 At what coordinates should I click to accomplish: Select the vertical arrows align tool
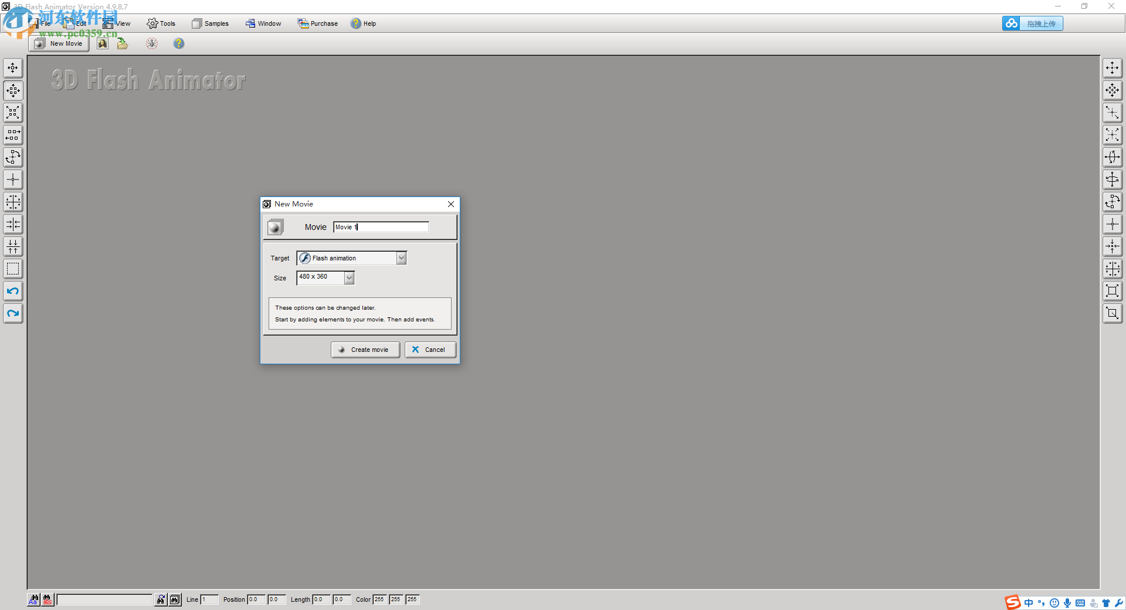point(13,246)
